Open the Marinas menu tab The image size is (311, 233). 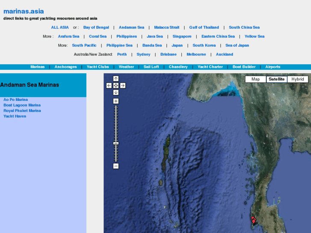(37, 67)
